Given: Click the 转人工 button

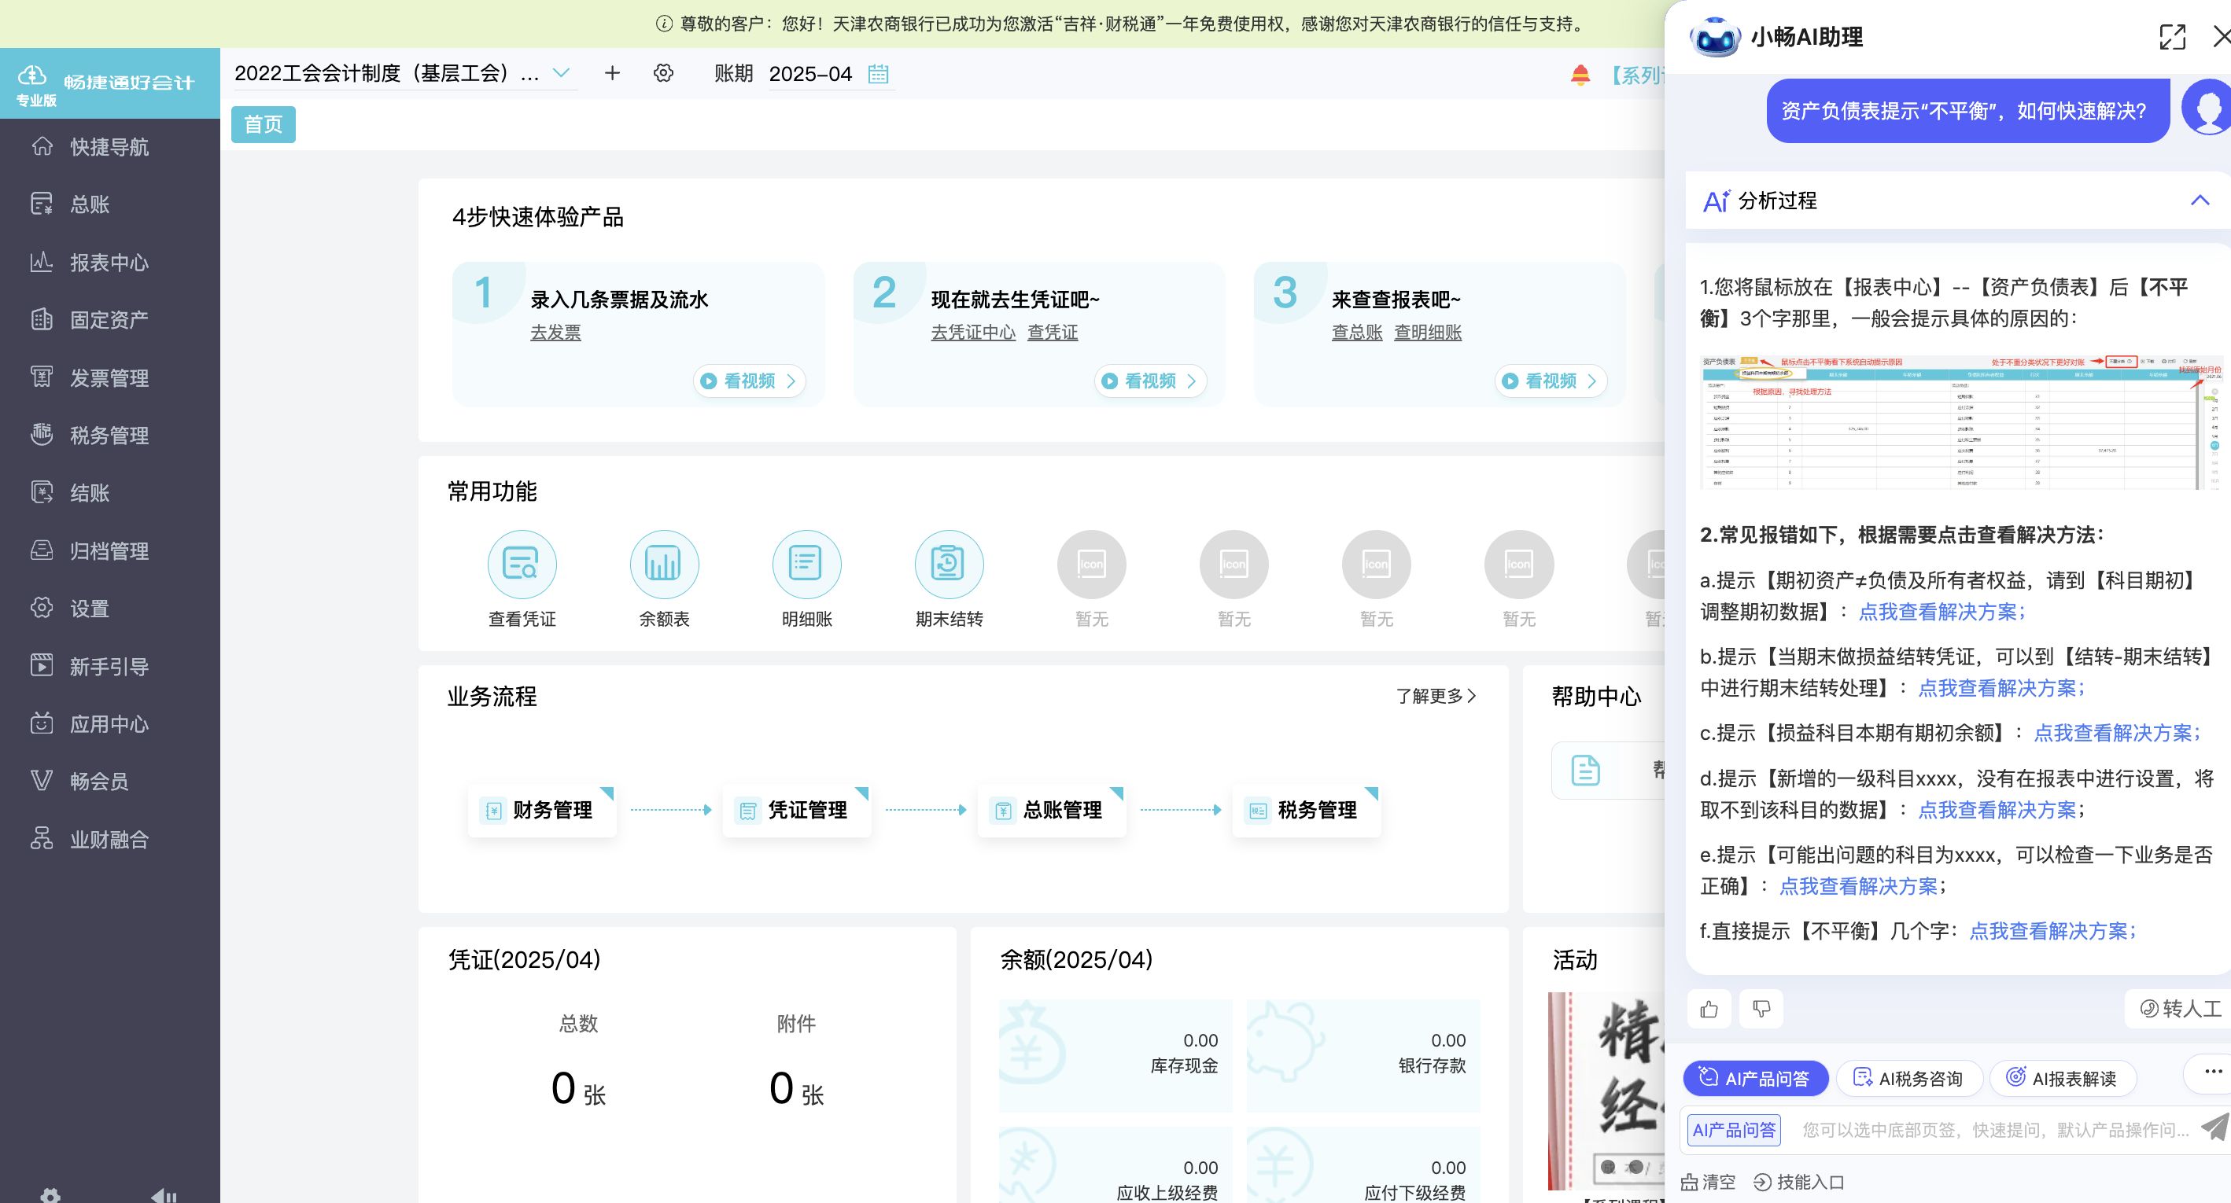Looking at the screenshot, I should [x=2180, y=1009].
